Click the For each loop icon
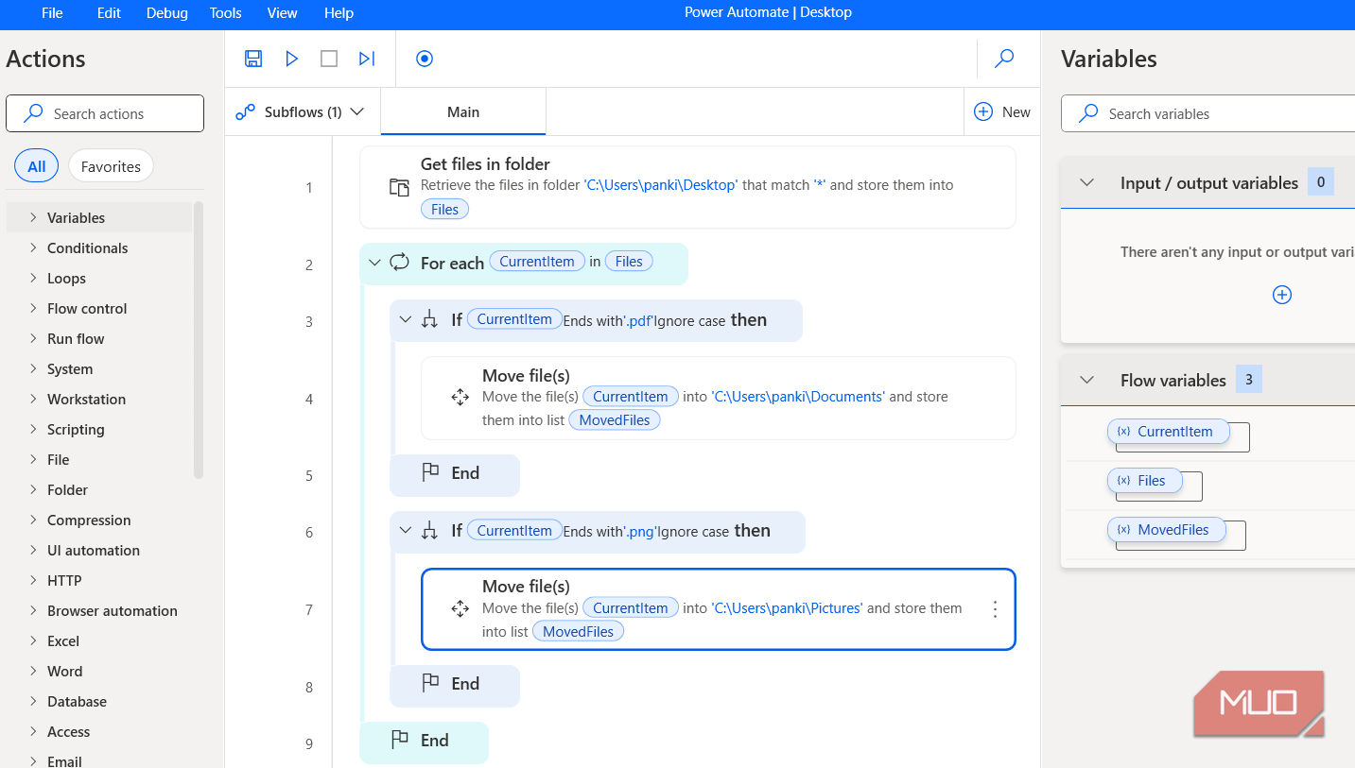 pyautogui.click(x=399, y=263)
